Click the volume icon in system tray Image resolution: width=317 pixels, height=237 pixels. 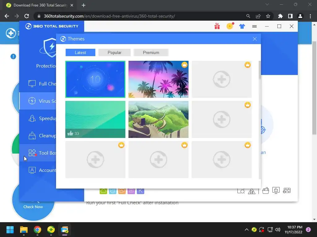point(278,230)
